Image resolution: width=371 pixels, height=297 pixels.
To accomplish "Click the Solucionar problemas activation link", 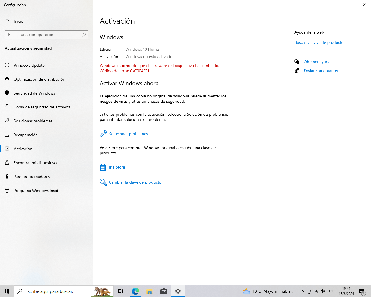I will [x=128, y=134].
